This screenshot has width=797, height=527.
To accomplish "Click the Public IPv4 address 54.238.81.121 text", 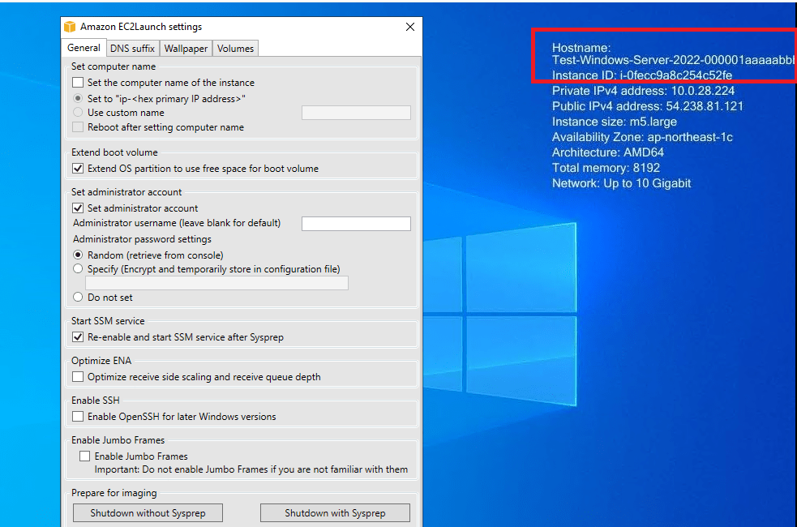I will [x=648, y=106].
